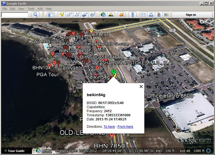Click the BHNSBG6580846A label
Viewport: 215px width, 155px height.
100,57
